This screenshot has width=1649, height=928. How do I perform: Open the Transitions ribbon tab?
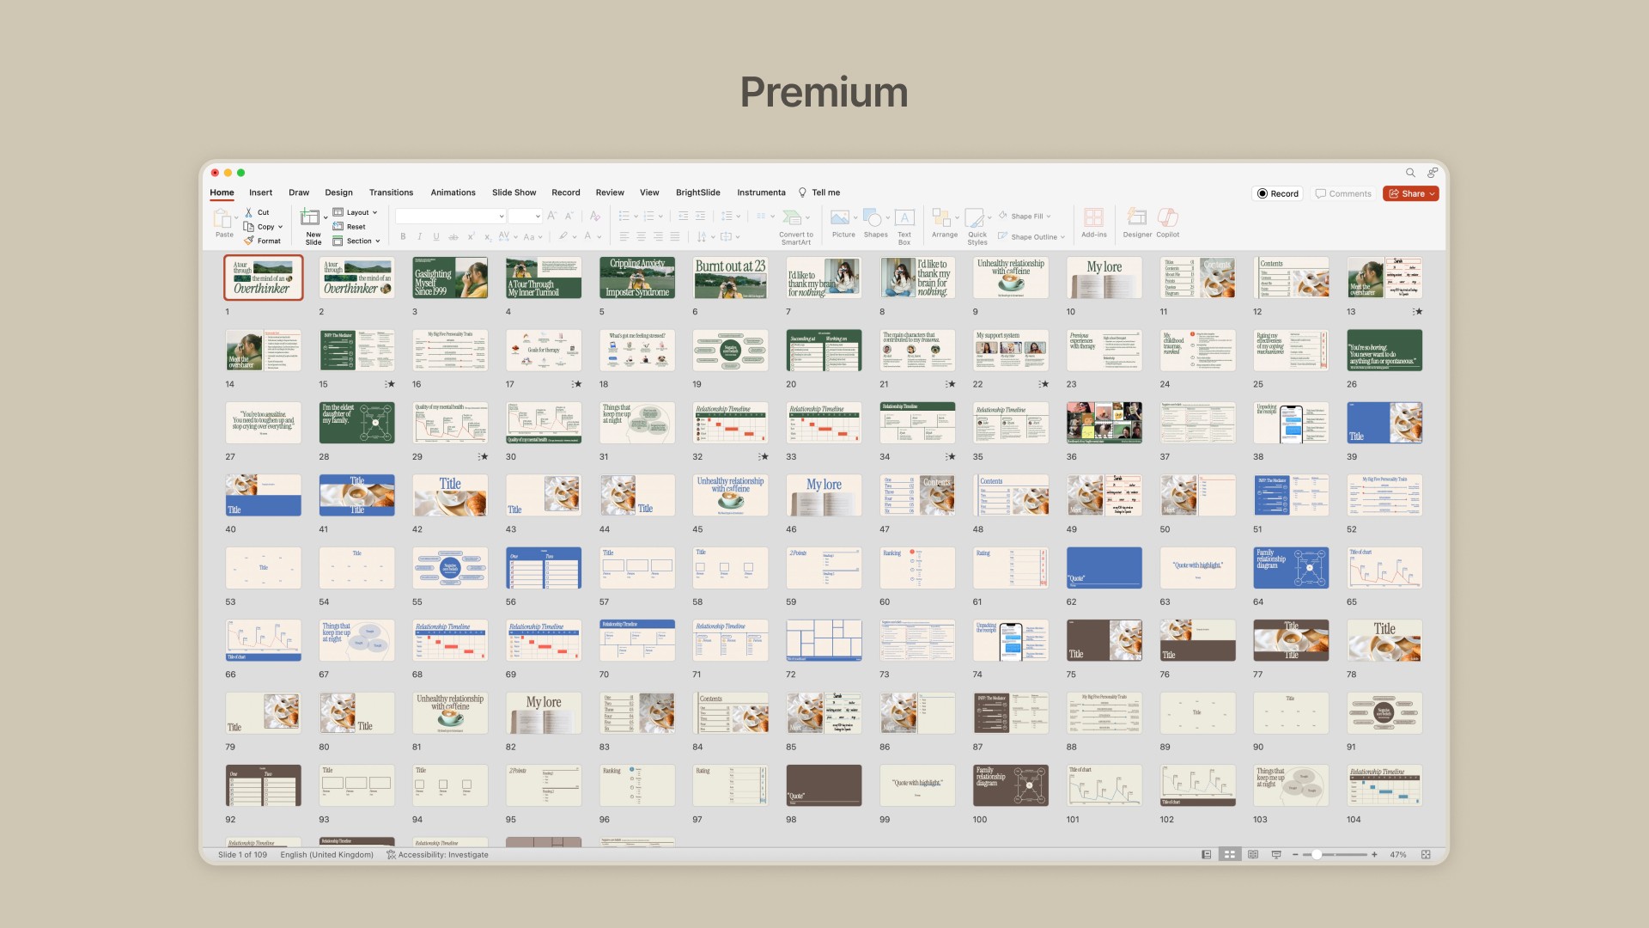coord(391,192)
